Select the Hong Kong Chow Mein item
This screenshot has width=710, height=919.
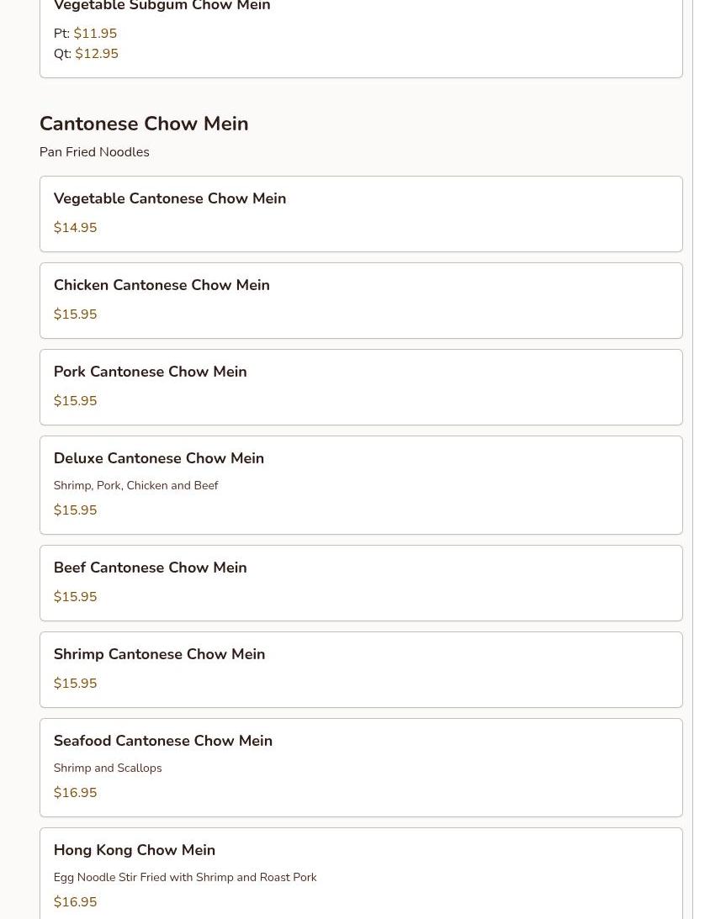[134, 851]
